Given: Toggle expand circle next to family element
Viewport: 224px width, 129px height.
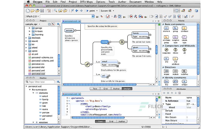Looking at the screenshot, I should [150, 35].
